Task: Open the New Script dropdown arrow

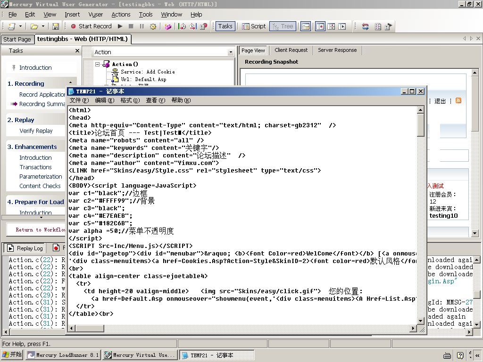Action: point(20,26)
